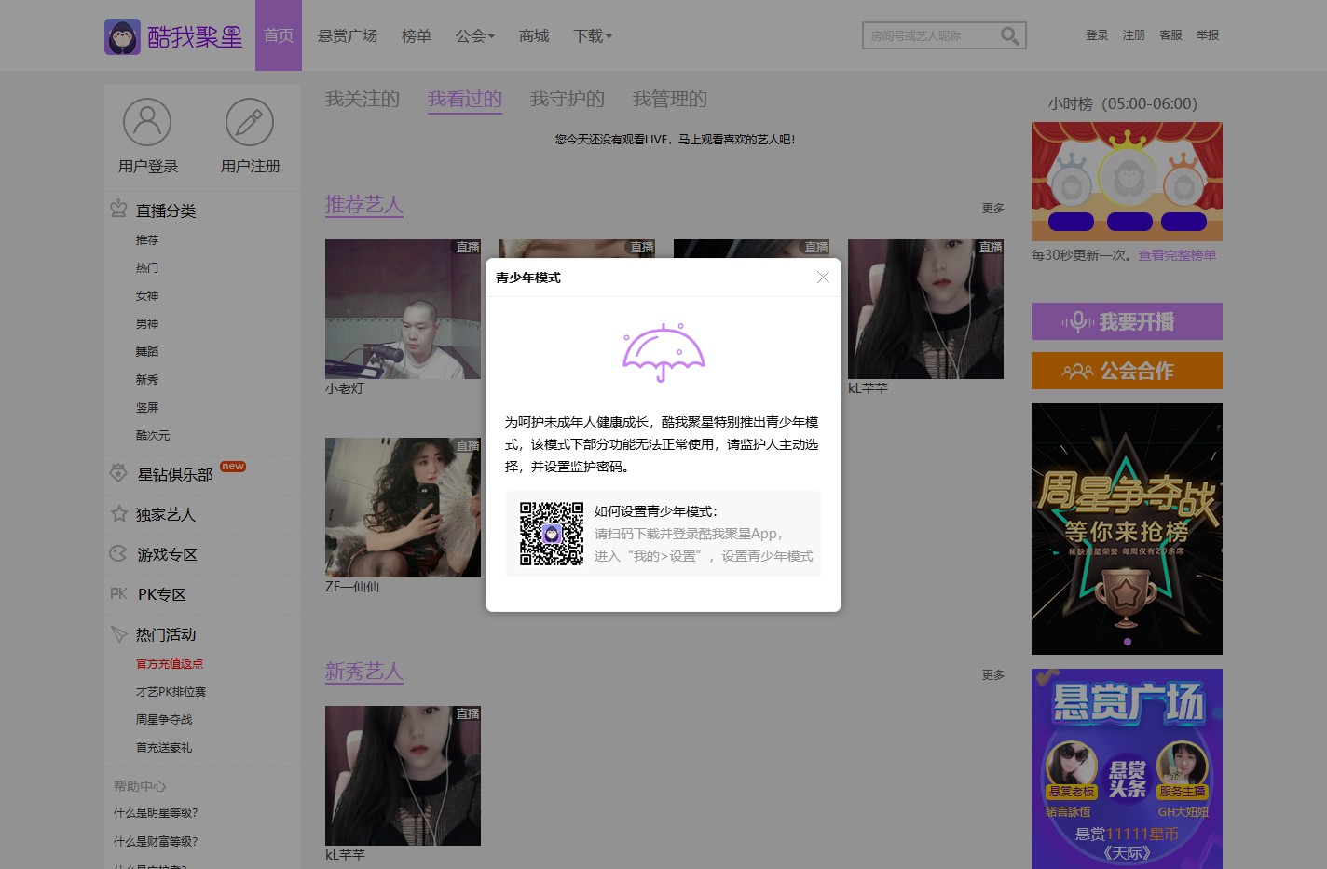Screen dimensions: 1327x869
Task: Click the umbrella icon in the dialog
Action: 663,352
